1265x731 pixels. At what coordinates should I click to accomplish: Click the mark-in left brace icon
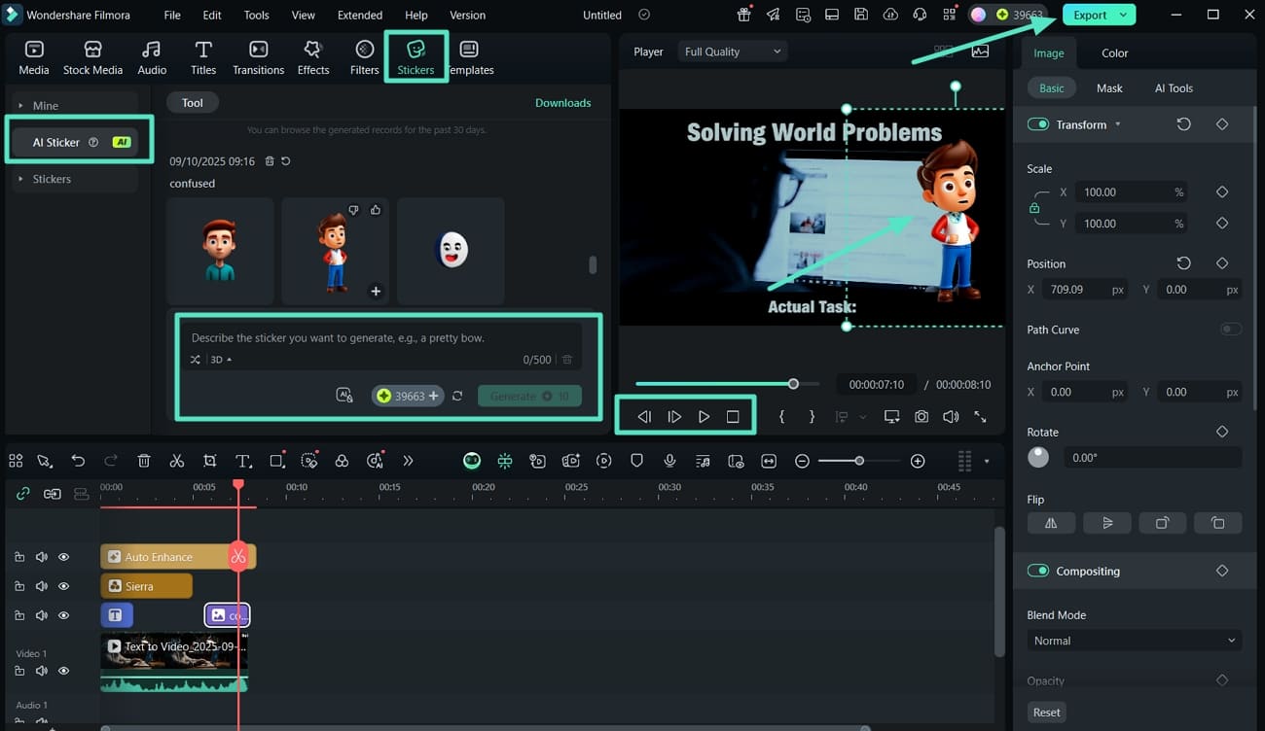[x=781, y=416]
